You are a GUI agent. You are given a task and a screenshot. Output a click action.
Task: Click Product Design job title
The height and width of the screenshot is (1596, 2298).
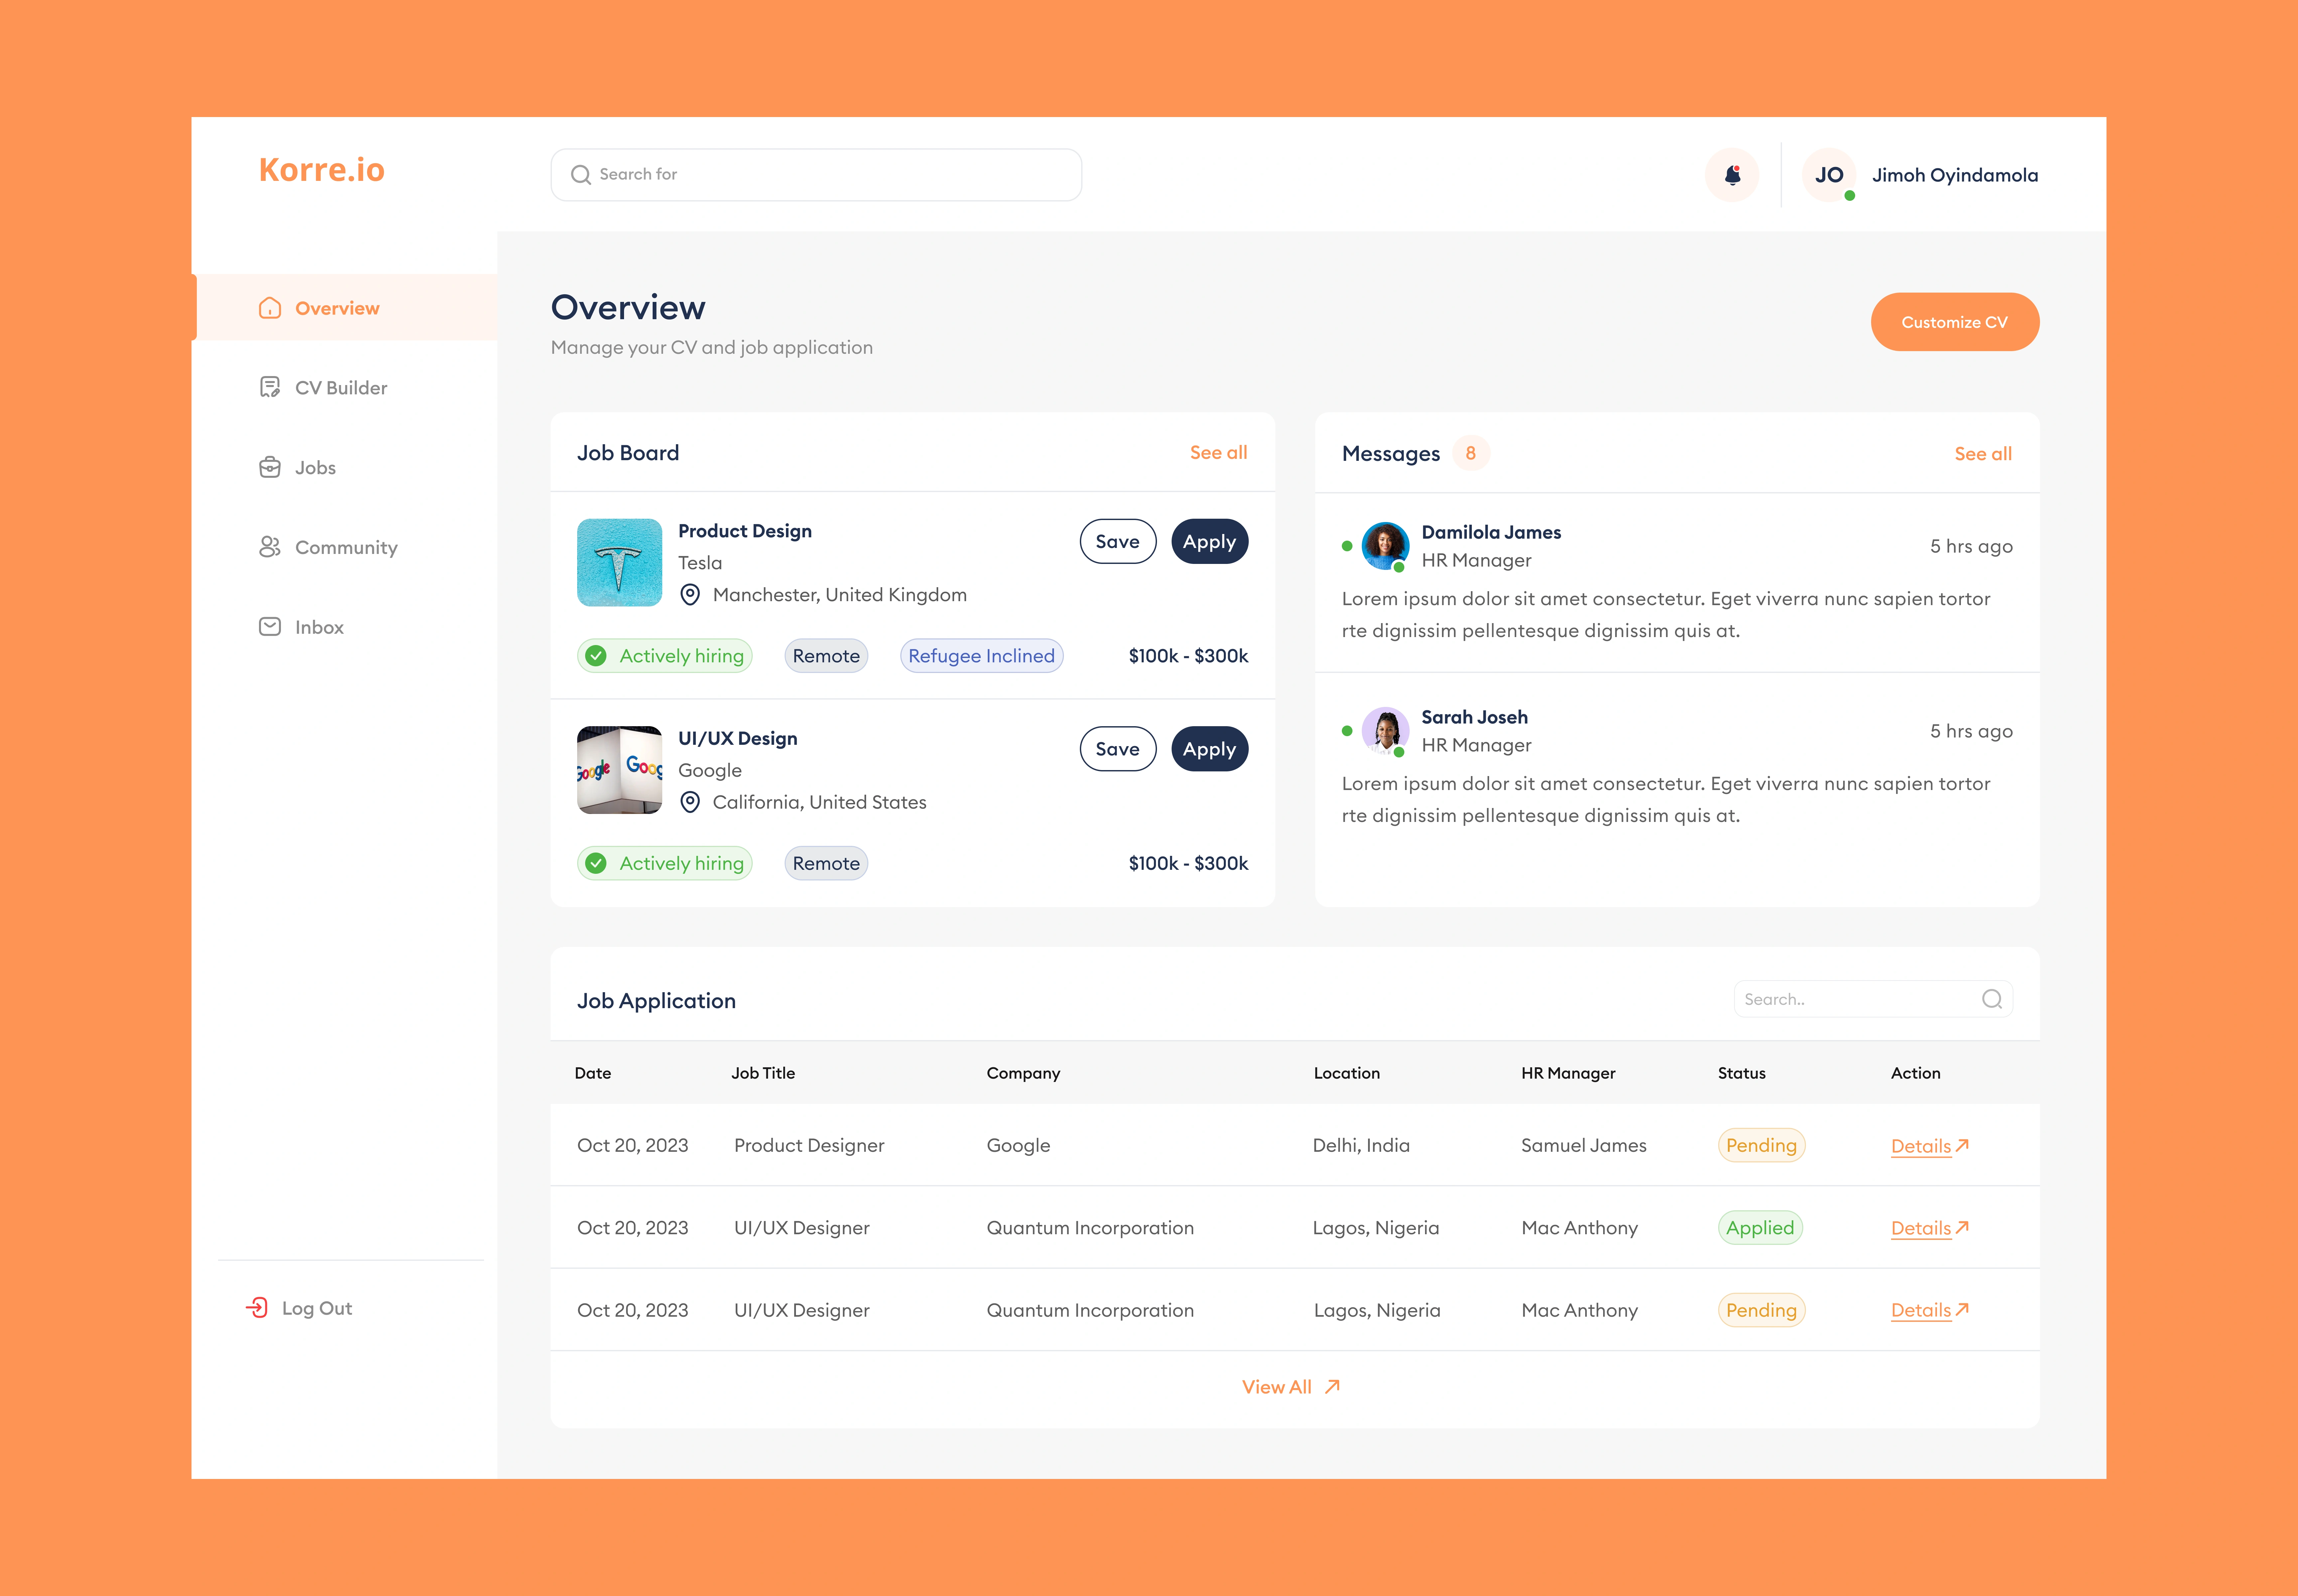coord(745,531)
